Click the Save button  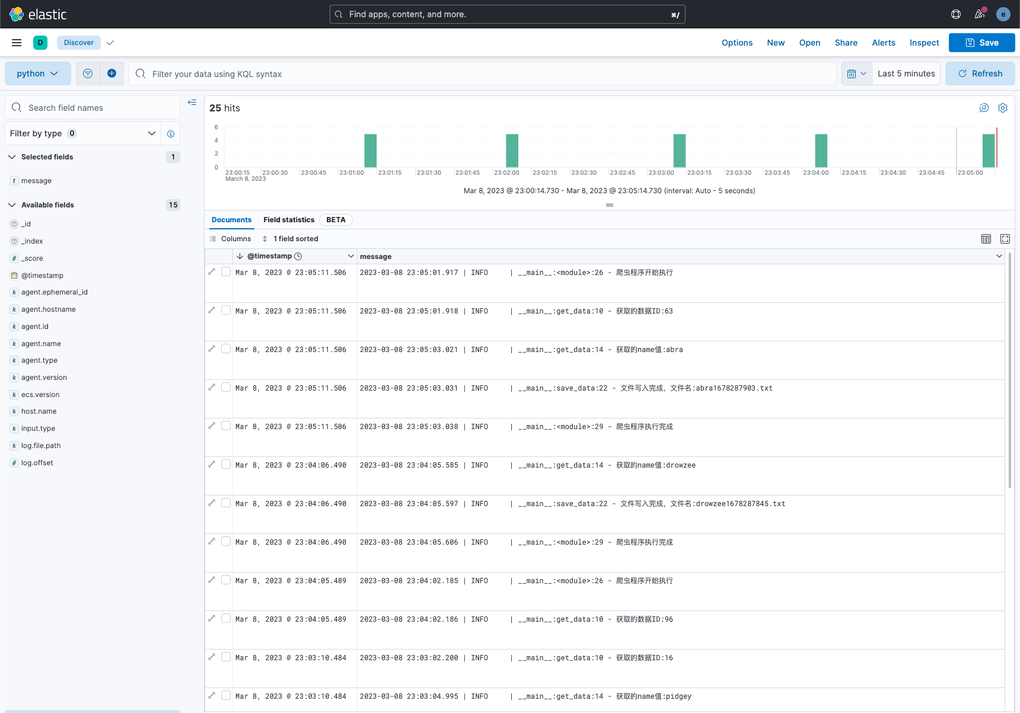(x=982, y=43)
